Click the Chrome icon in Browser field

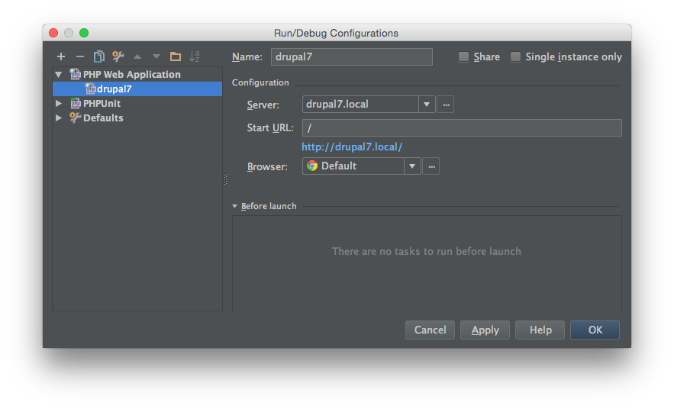[x=312, y=166]
